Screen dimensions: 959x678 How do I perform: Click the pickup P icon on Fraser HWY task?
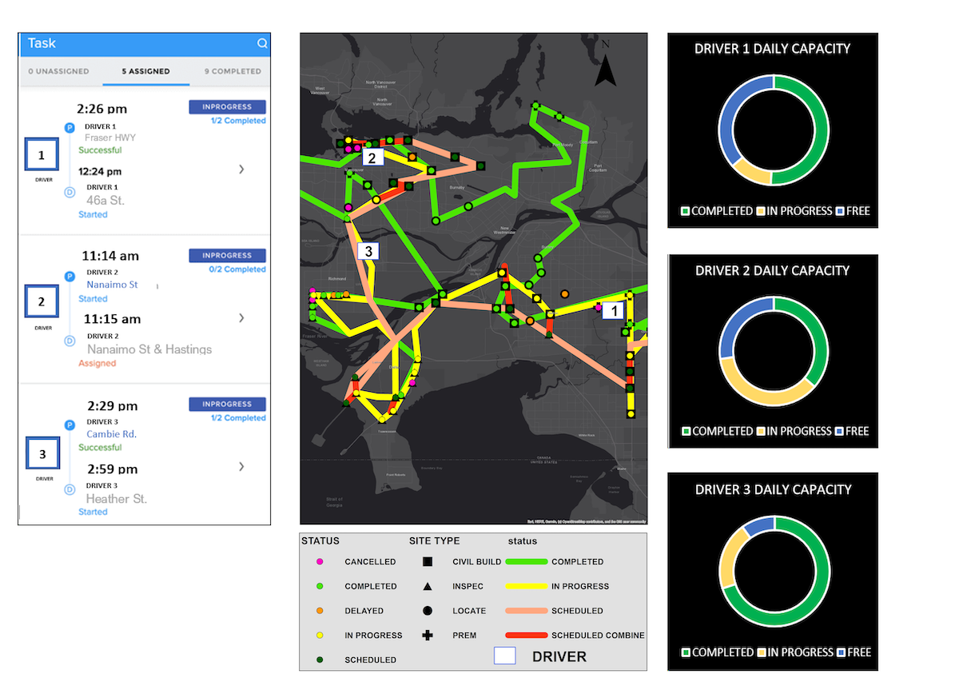coord(70,127)
